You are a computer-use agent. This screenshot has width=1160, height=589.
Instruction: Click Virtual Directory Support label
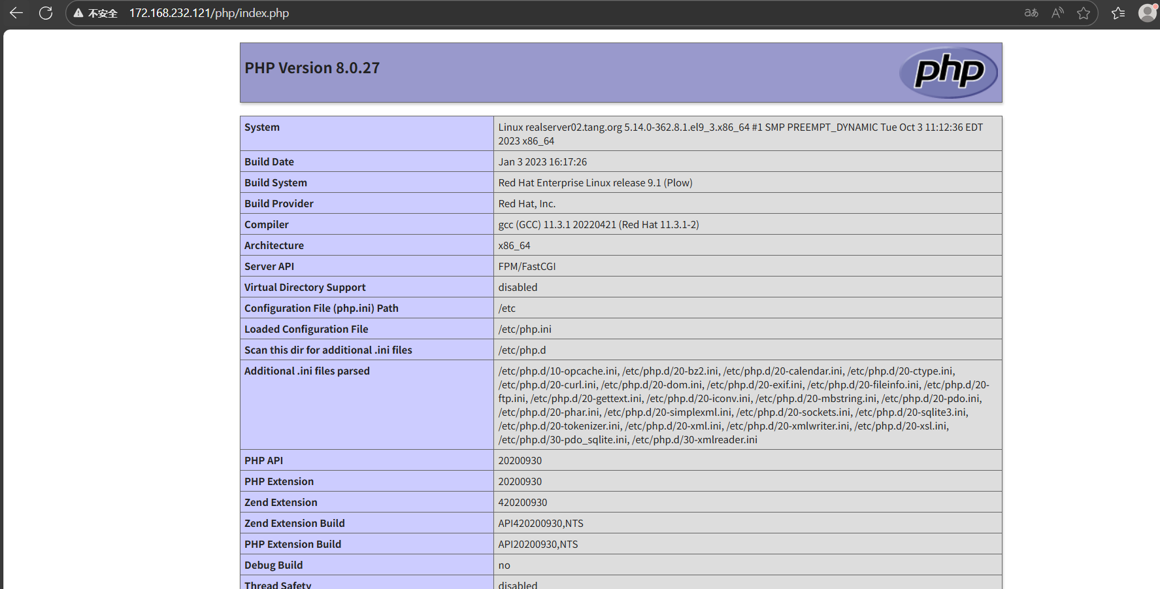[x=305, y=288]
